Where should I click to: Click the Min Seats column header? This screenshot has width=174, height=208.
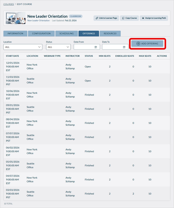pyautogui.click(x=105, y=56)
